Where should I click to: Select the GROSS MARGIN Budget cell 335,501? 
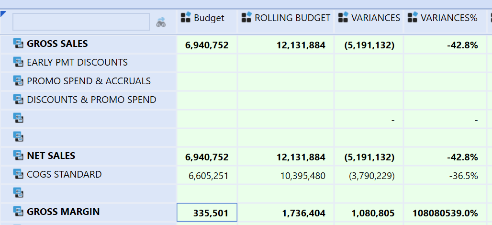click(207, 213)
